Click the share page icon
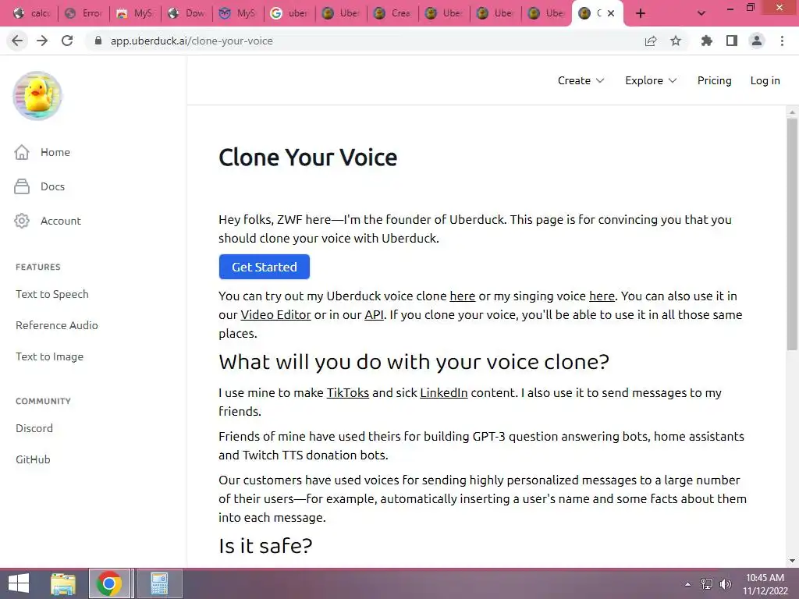Screen dimensions: 799x599 click(651, 41)
